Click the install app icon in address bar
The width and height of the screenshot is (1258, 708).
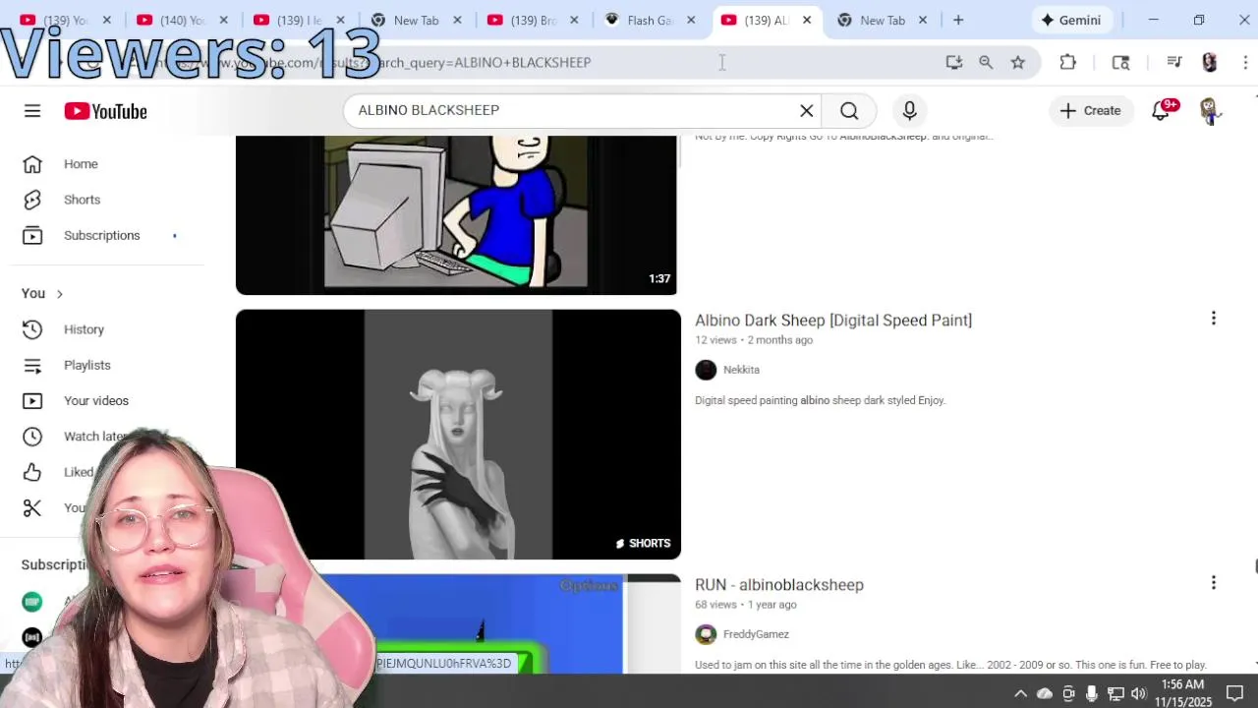(x=953, y=62)
